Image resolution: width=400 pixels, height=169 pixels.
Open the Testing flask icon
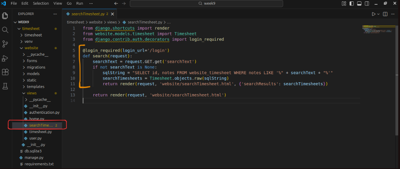click(x=5, y=86)
